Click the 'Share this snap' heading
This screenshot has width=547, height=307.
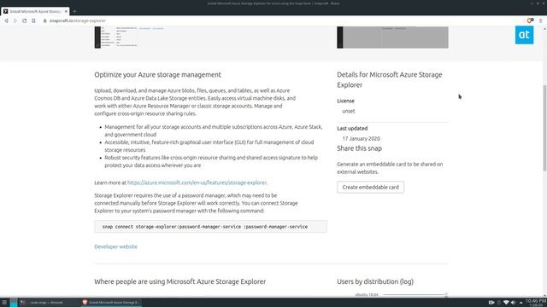coord(359,148)
